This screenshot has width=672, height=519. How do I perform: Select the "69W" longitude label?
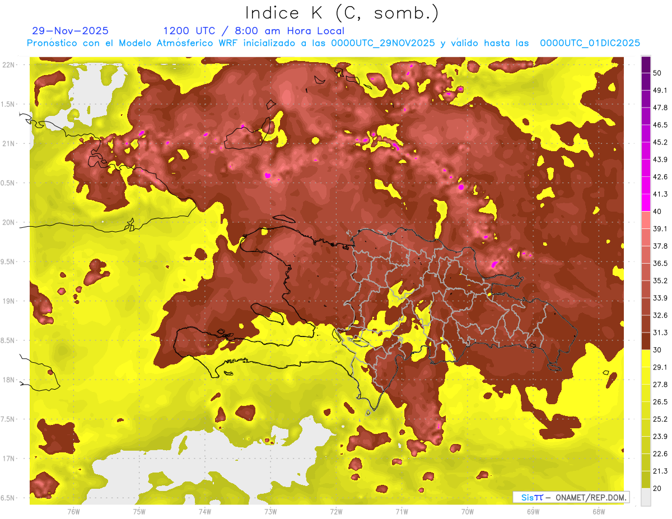coord(533,512)
